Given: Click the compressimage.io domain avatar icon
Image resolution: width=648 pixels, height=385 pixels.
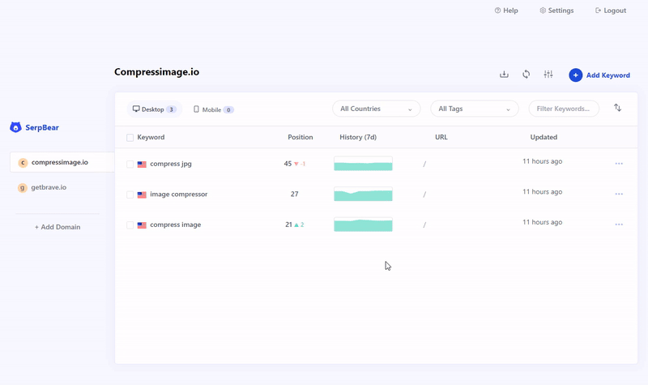Looking at the screenshot, I should pyautogui.click(x=23, y=163).
